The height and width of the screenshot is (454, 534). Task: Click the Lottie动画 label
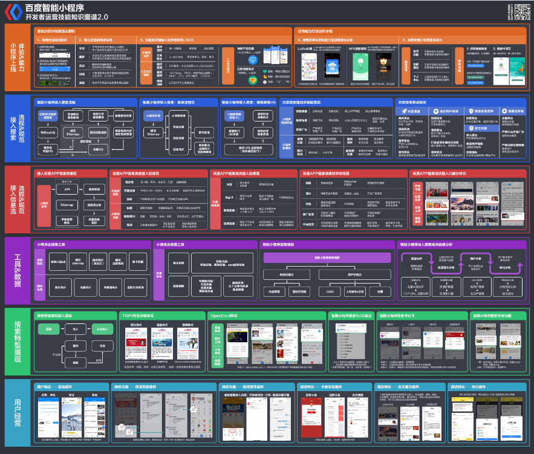305,49
